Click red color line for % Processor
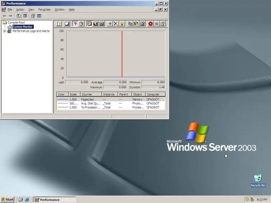Image resolution: width=271 pixels, height=203 pixels. click(x=62, y=107)
